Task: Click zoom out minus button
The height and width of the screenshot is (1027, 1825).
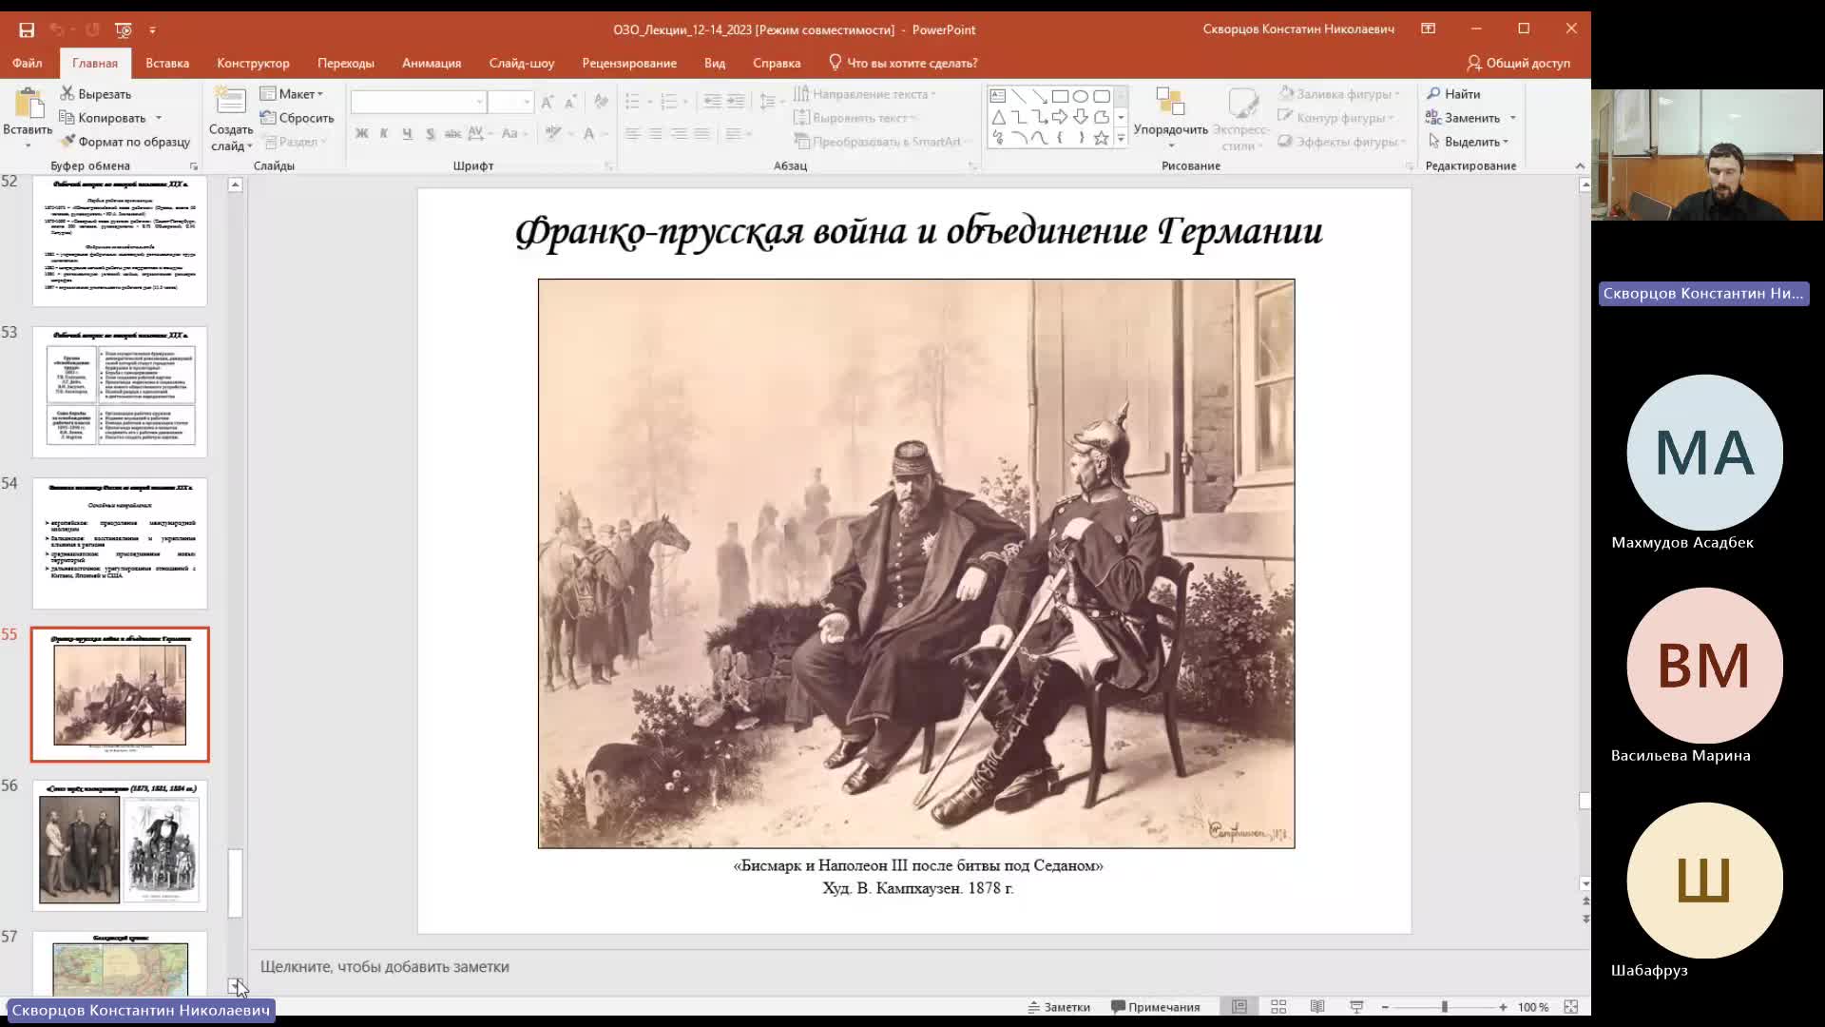Action: 1385,1007
